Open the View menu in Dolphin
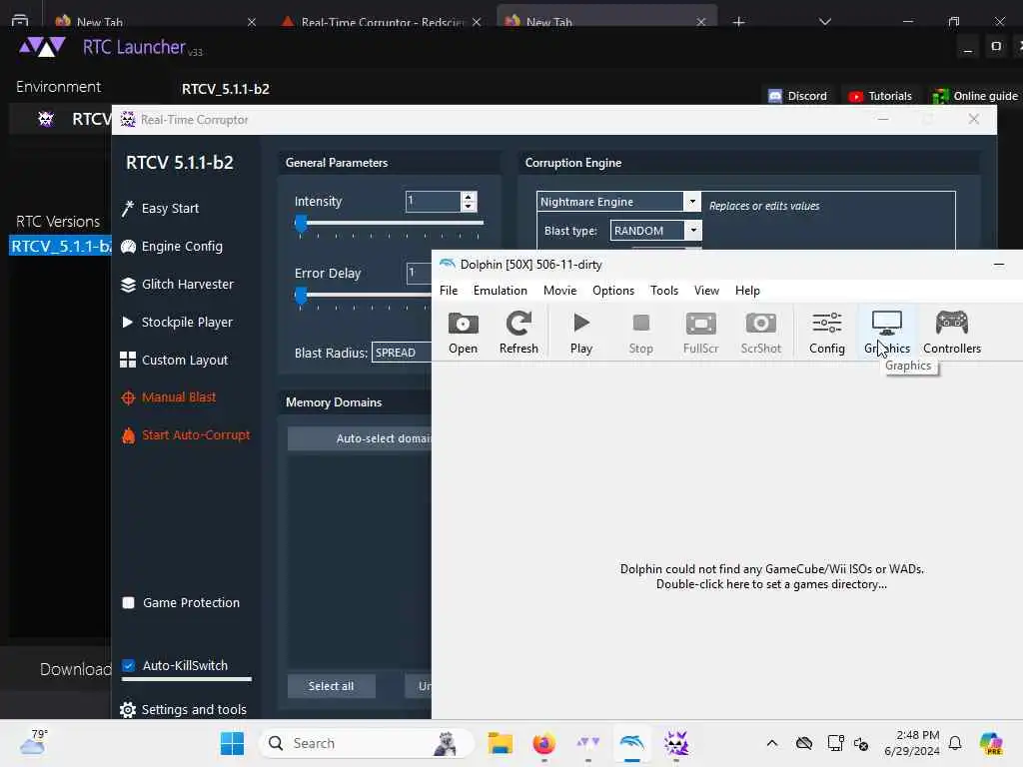Image resolution: width=1023 pixels, height=767 pixels. [x=706, y=291]
